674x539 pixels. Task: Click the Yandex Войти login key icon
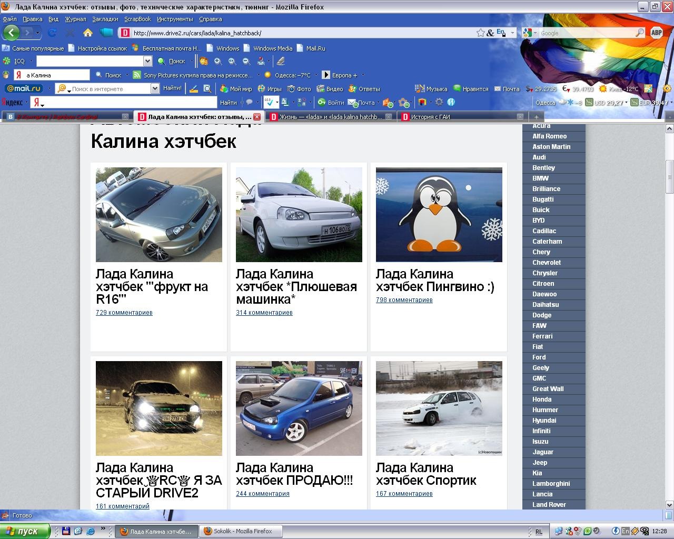coord(321,102)
